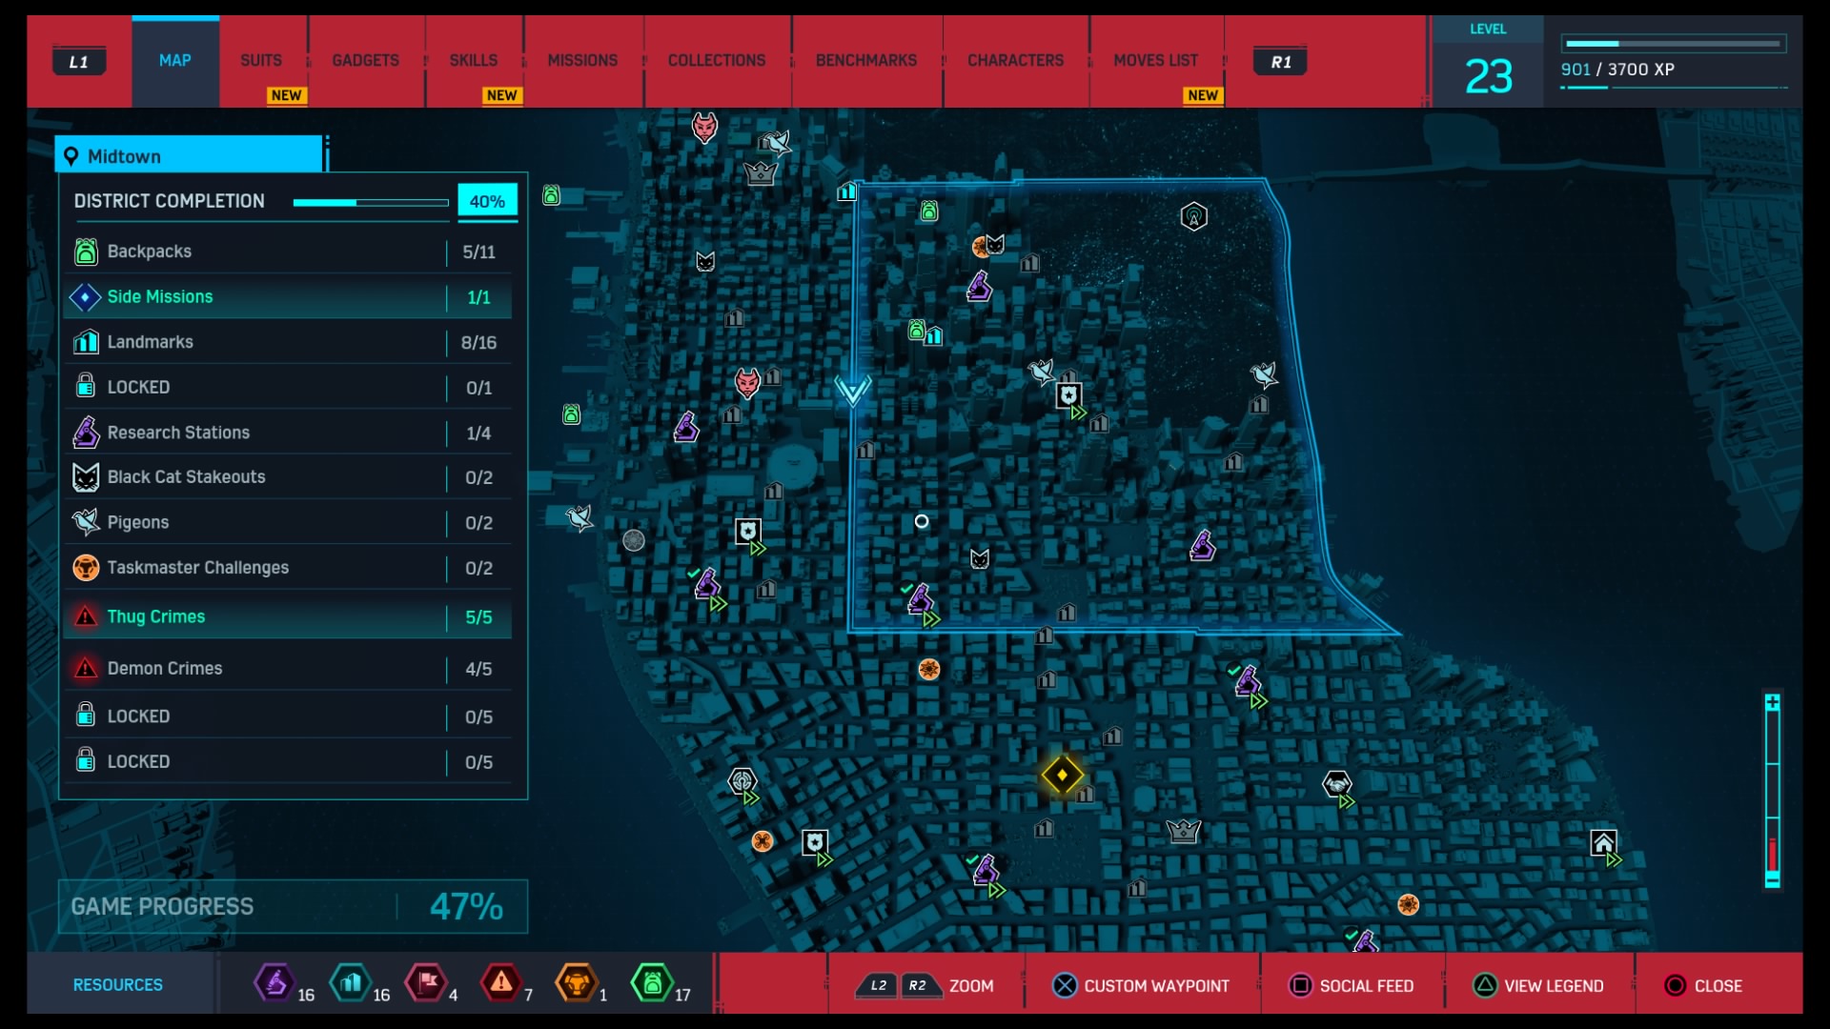1830x1029 pixels.
Task: Open the Benchmarks tab
Action: (866, 61)
